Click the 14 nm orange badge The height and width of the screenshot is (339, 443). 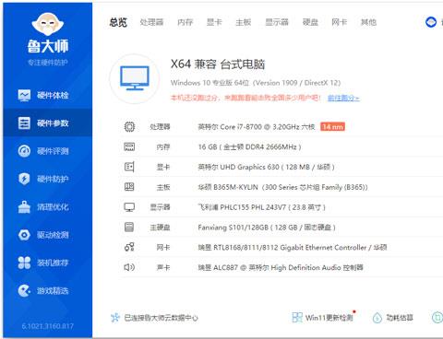pyautogui.click(x=332, y=126)
